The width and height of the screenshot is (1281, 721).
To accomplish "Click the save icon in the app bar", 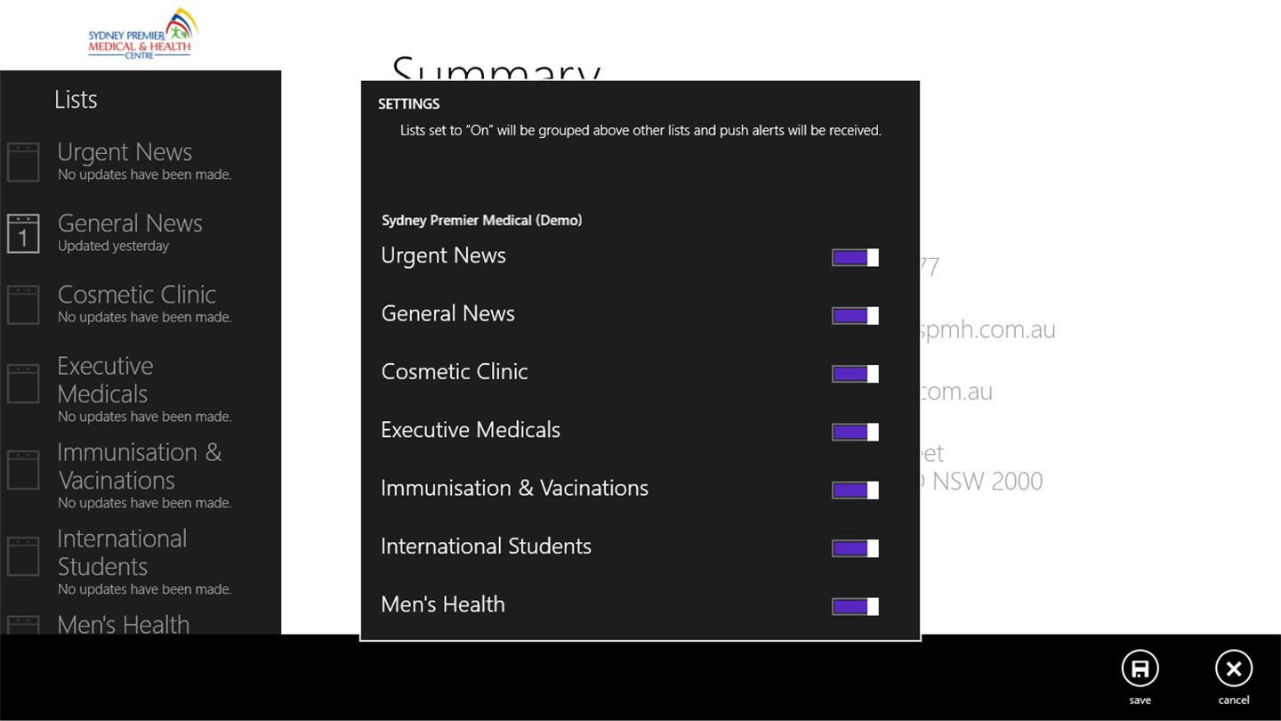I will tap(1140, 669).
